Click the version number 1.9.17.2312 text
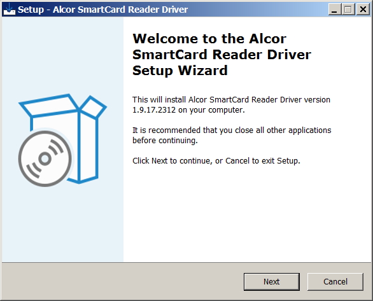373x301 pixels. point(154,110)
